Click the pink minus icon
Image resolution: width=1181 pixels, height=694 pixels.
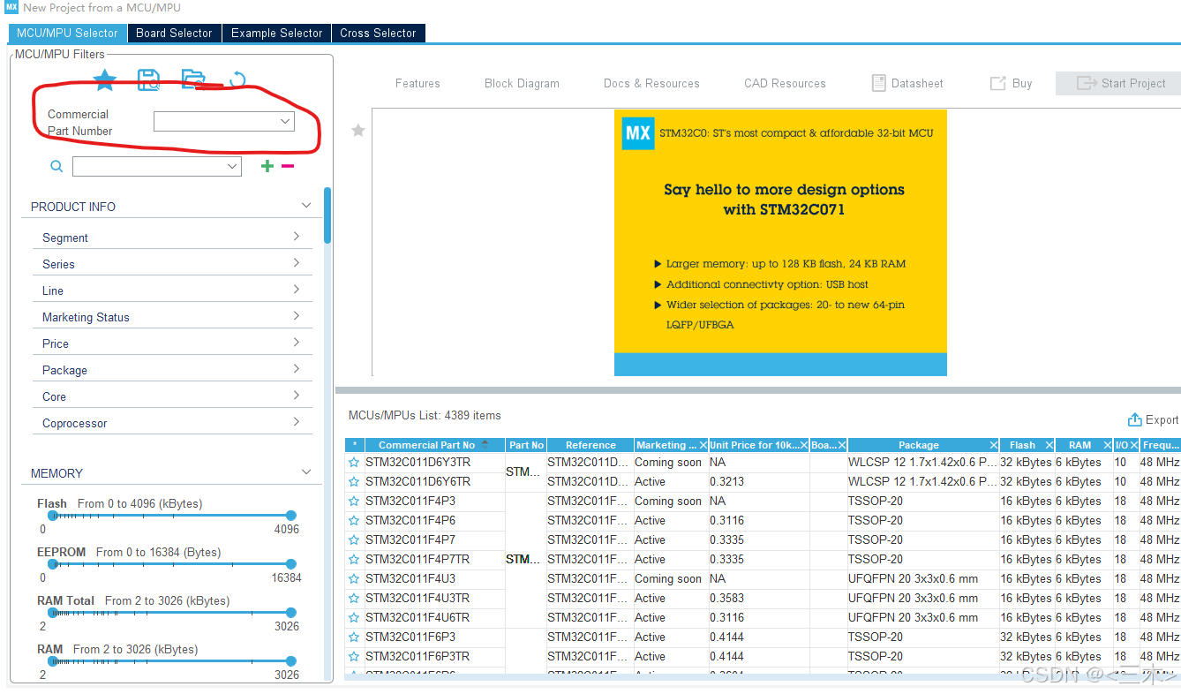click(x=288, y=166)
